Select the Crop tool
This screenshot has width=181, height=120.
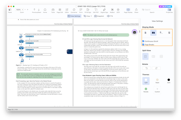point(87,16)
